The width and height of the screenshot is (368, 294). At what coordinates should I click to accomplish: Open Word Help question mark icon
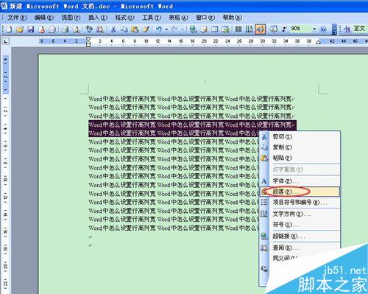pos(323,29)
